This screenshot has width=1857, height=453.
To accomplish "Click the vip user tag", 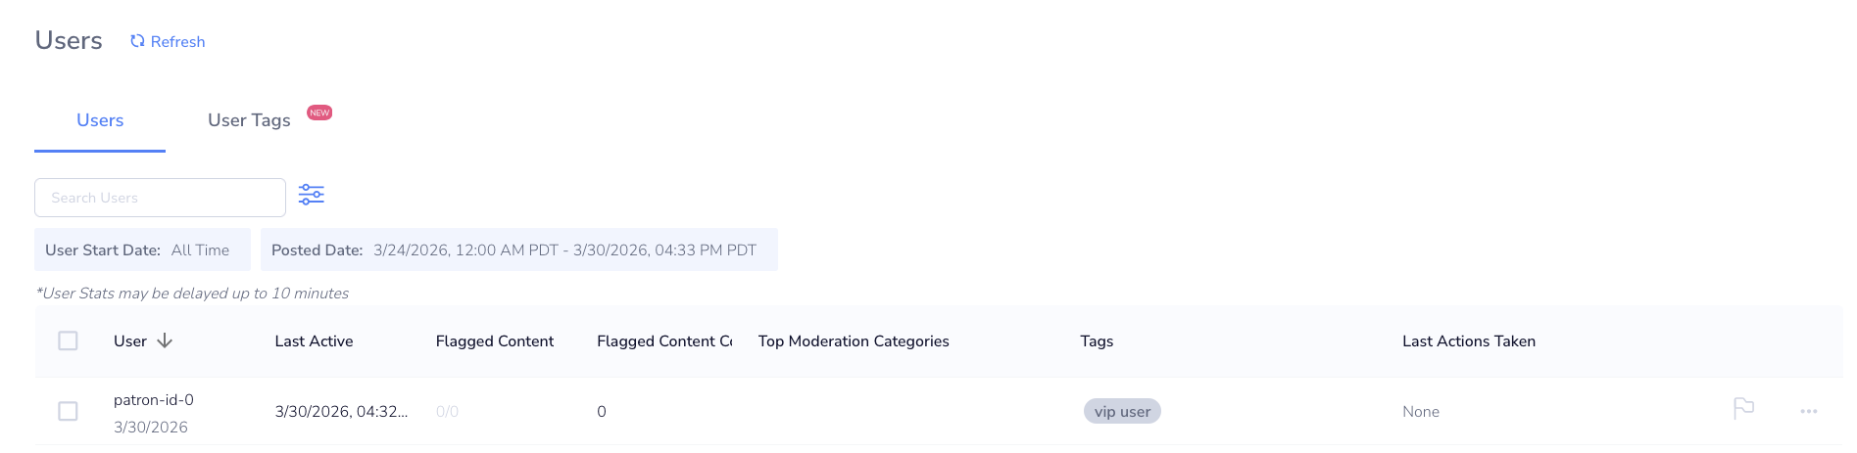I will click(1122, 411).
